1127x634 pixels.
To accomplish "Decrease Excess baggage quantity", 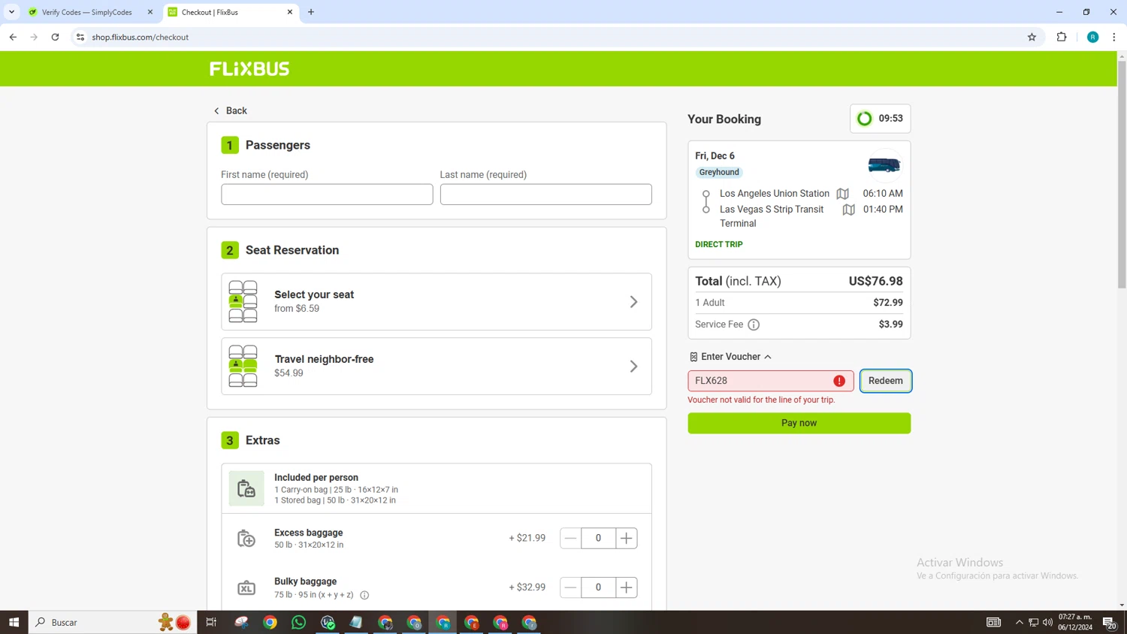I will pyautogui.click(x=570, y=538).
